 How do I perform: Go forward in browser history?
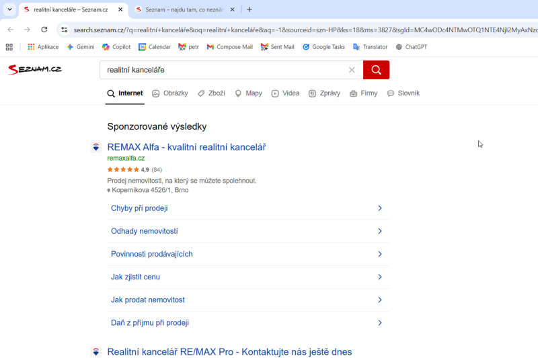click(x=27, y=30)
